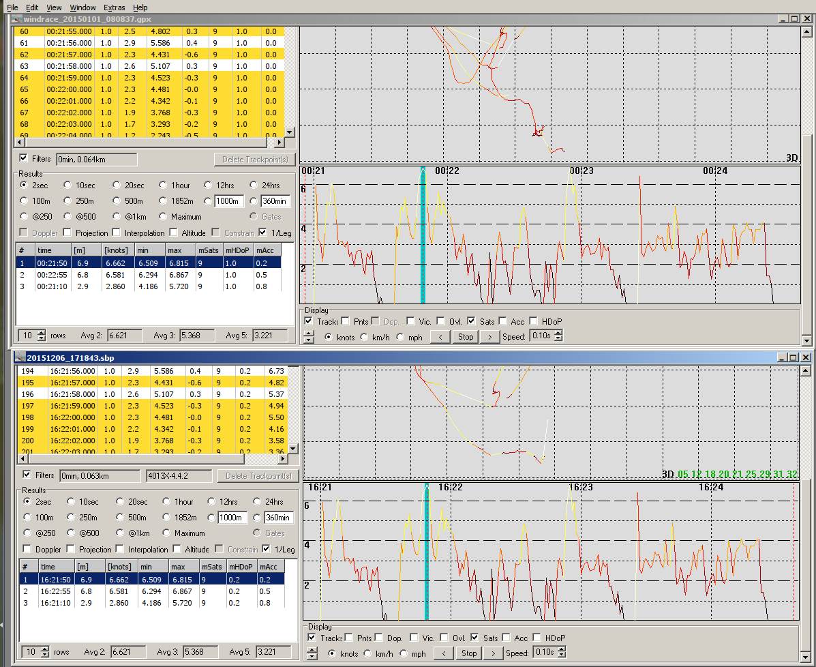Viewport: 816px width, 667px height.
Task: Step forward with '>' in the sbp window
Action: point(492,653)
